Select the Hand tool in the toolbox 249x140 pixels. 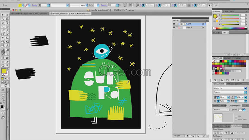pos(3,66)
